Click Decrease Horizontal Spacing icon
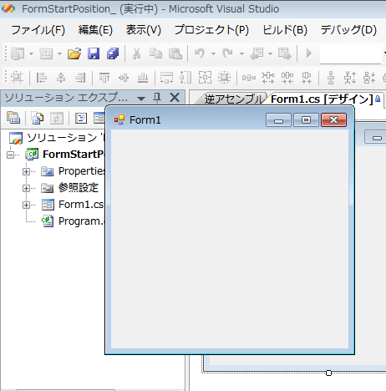Viewport: 386px width, 391px height. pyautogui.click(x=287, y=77)
